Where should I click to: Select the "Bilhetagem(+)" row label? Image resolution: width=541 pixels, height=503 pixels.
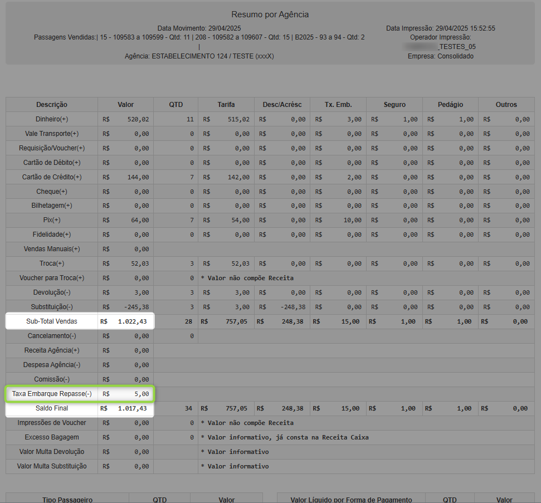52,206
